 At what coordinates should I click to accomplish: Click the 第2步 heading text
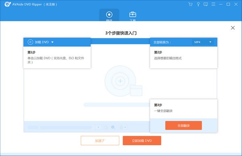point(158,52)
